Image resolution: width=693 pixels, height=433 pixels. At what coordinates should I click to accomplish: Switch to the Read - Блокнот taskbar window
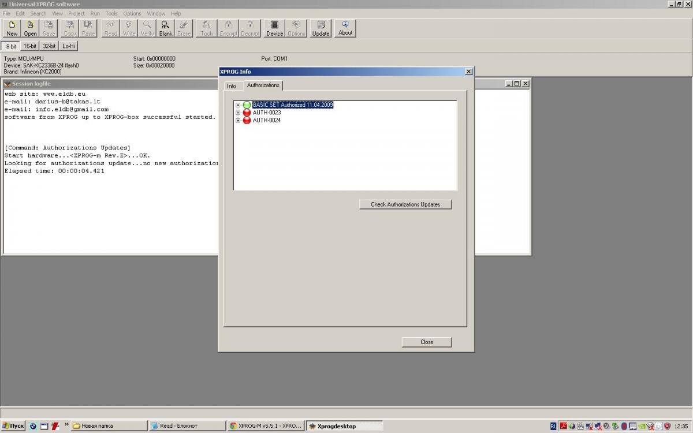pos(185,426)
